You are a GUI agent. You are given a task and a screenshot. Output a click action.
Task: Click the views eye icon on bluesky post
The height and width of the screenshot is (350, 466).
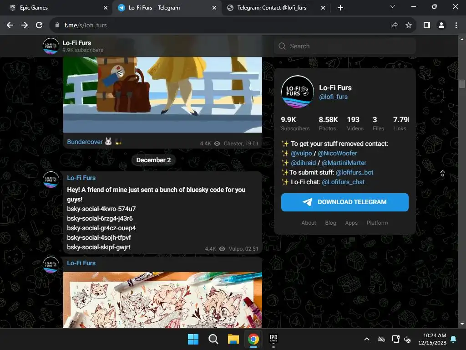(222, 249)
